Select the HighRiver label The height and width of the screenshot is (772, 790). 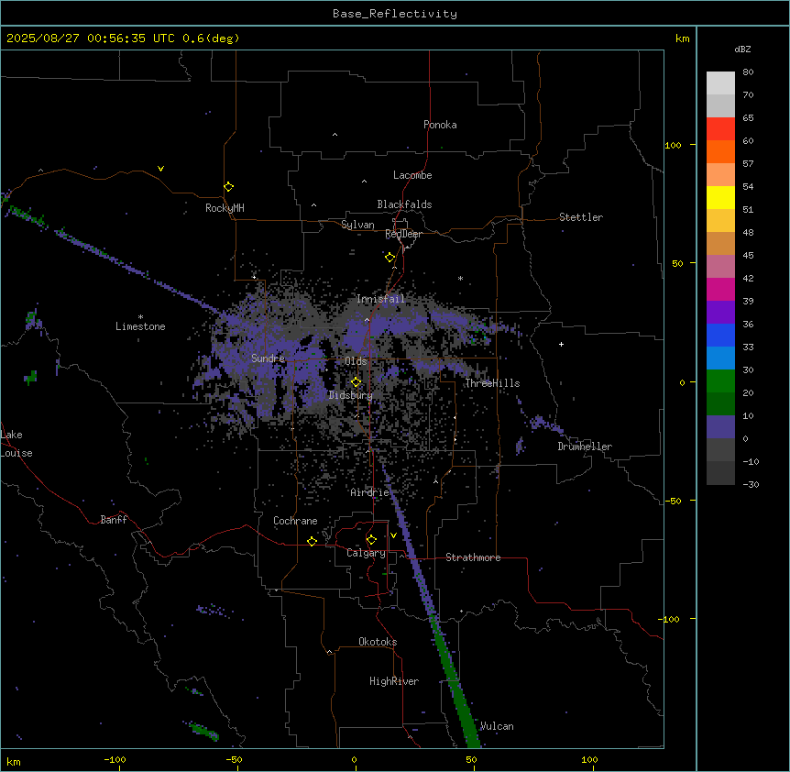pos(394,681)
